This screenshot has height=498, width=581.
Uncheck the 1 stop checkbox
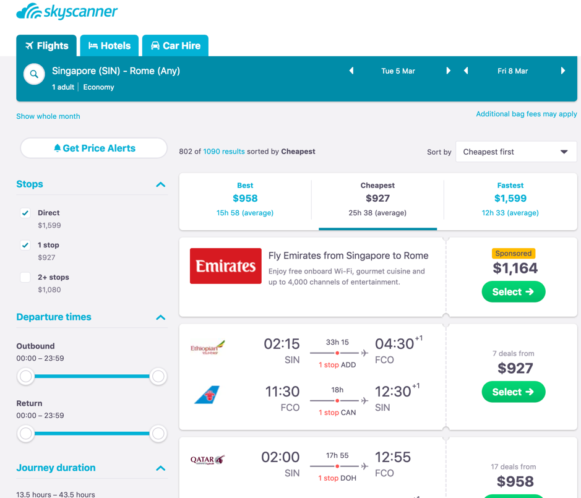(25, 245)
